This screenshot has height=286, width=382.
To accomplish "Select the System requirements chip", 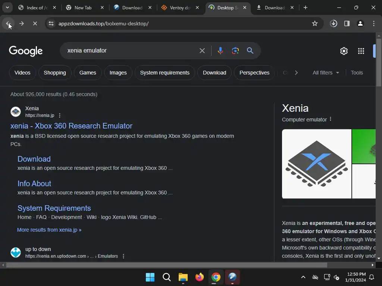I will [x=165, y=73].
